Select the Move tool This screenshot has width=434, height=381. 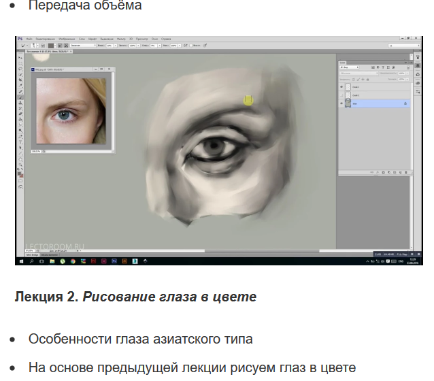[x=20, y=58]
